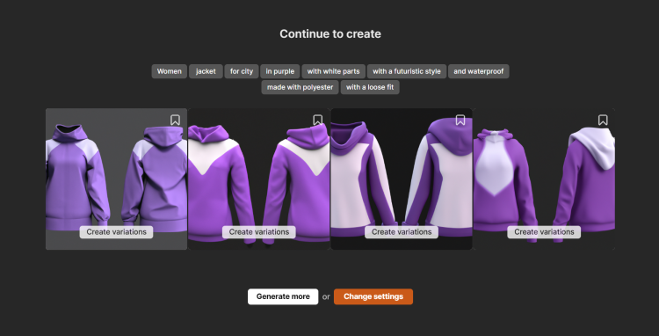Image resolution: width=659 pixels, height=336 pixels.
Task: Select the jacket prompt tag
Action: pos(206,71)
